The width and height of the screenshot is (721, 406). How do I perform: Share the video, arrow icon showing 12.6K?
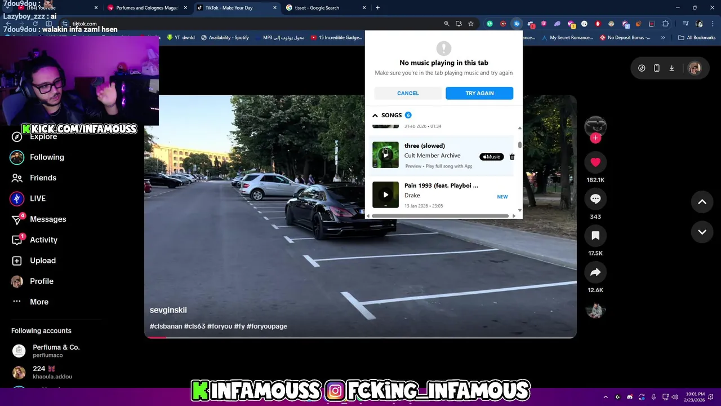pos(595,272)
